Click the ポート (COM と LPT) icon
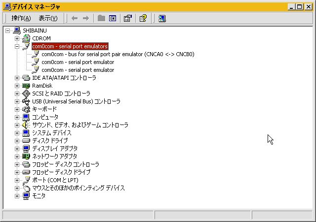 (26, 180)
